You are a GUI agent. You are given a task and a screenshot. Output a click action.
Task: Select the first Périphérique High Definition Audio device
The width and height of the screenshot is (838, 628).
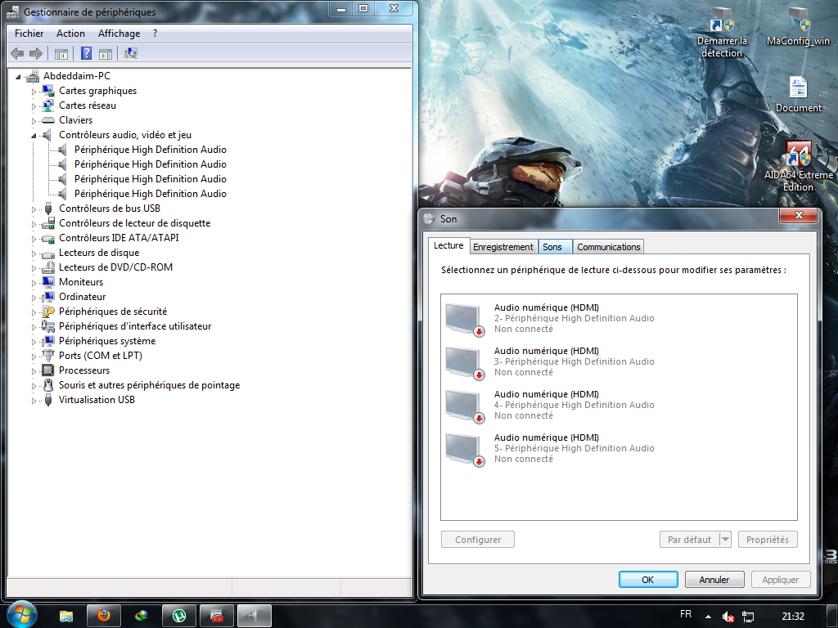pos(151,150)
